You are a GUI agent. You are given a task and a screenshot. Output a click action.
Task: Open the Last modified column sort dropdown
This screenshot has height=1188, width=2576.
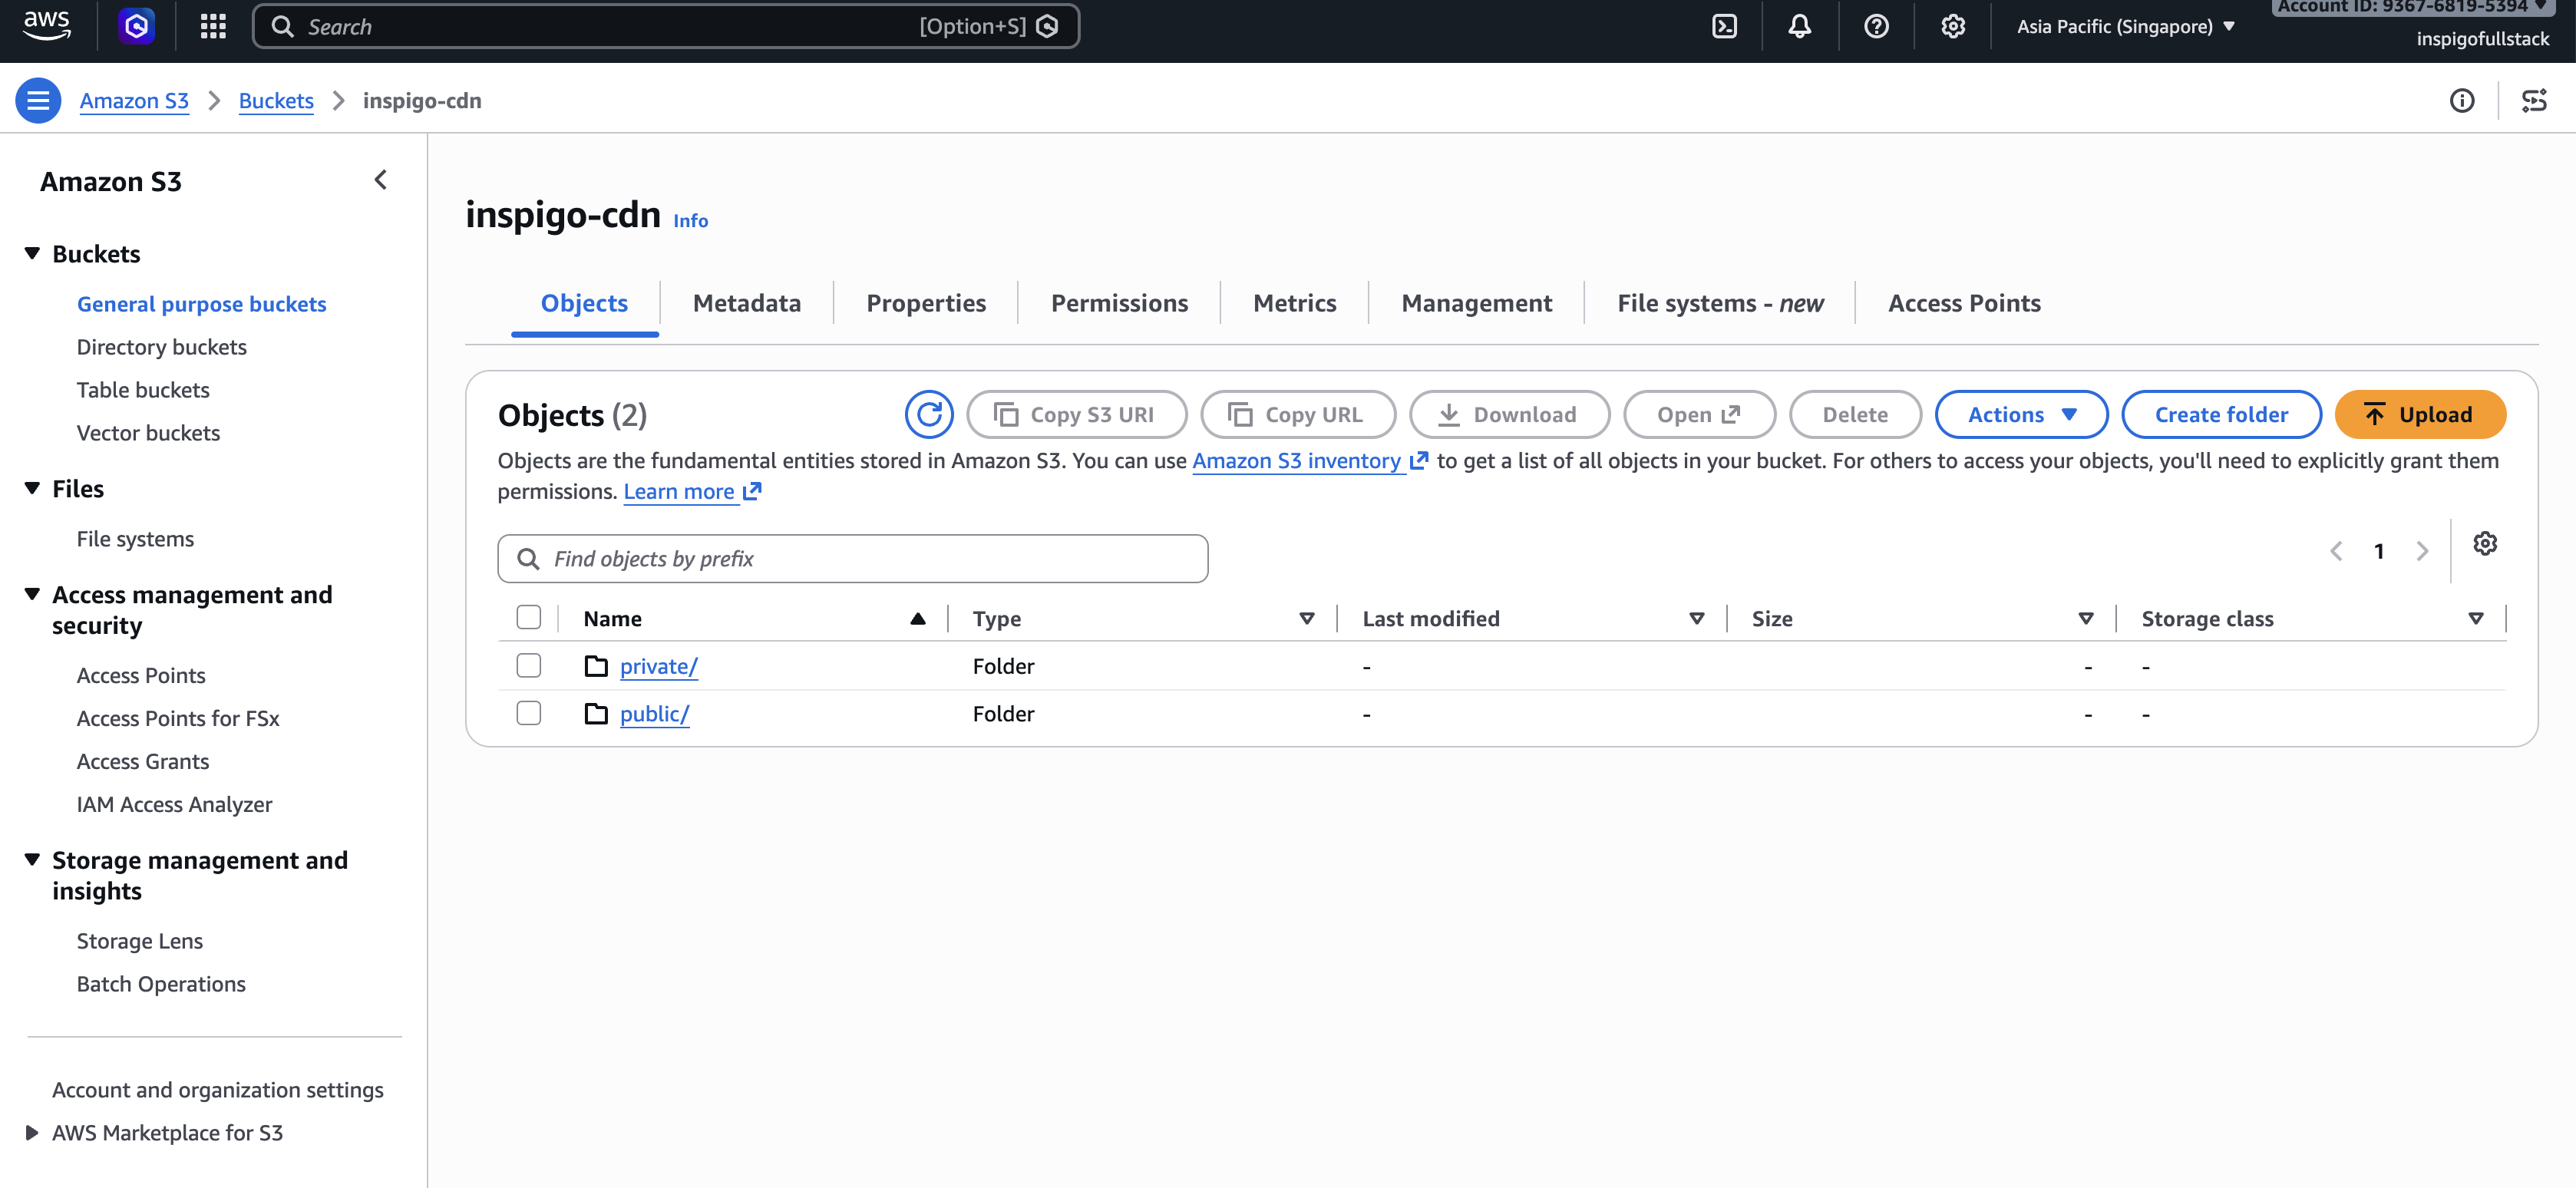[x=1696, y=619]
